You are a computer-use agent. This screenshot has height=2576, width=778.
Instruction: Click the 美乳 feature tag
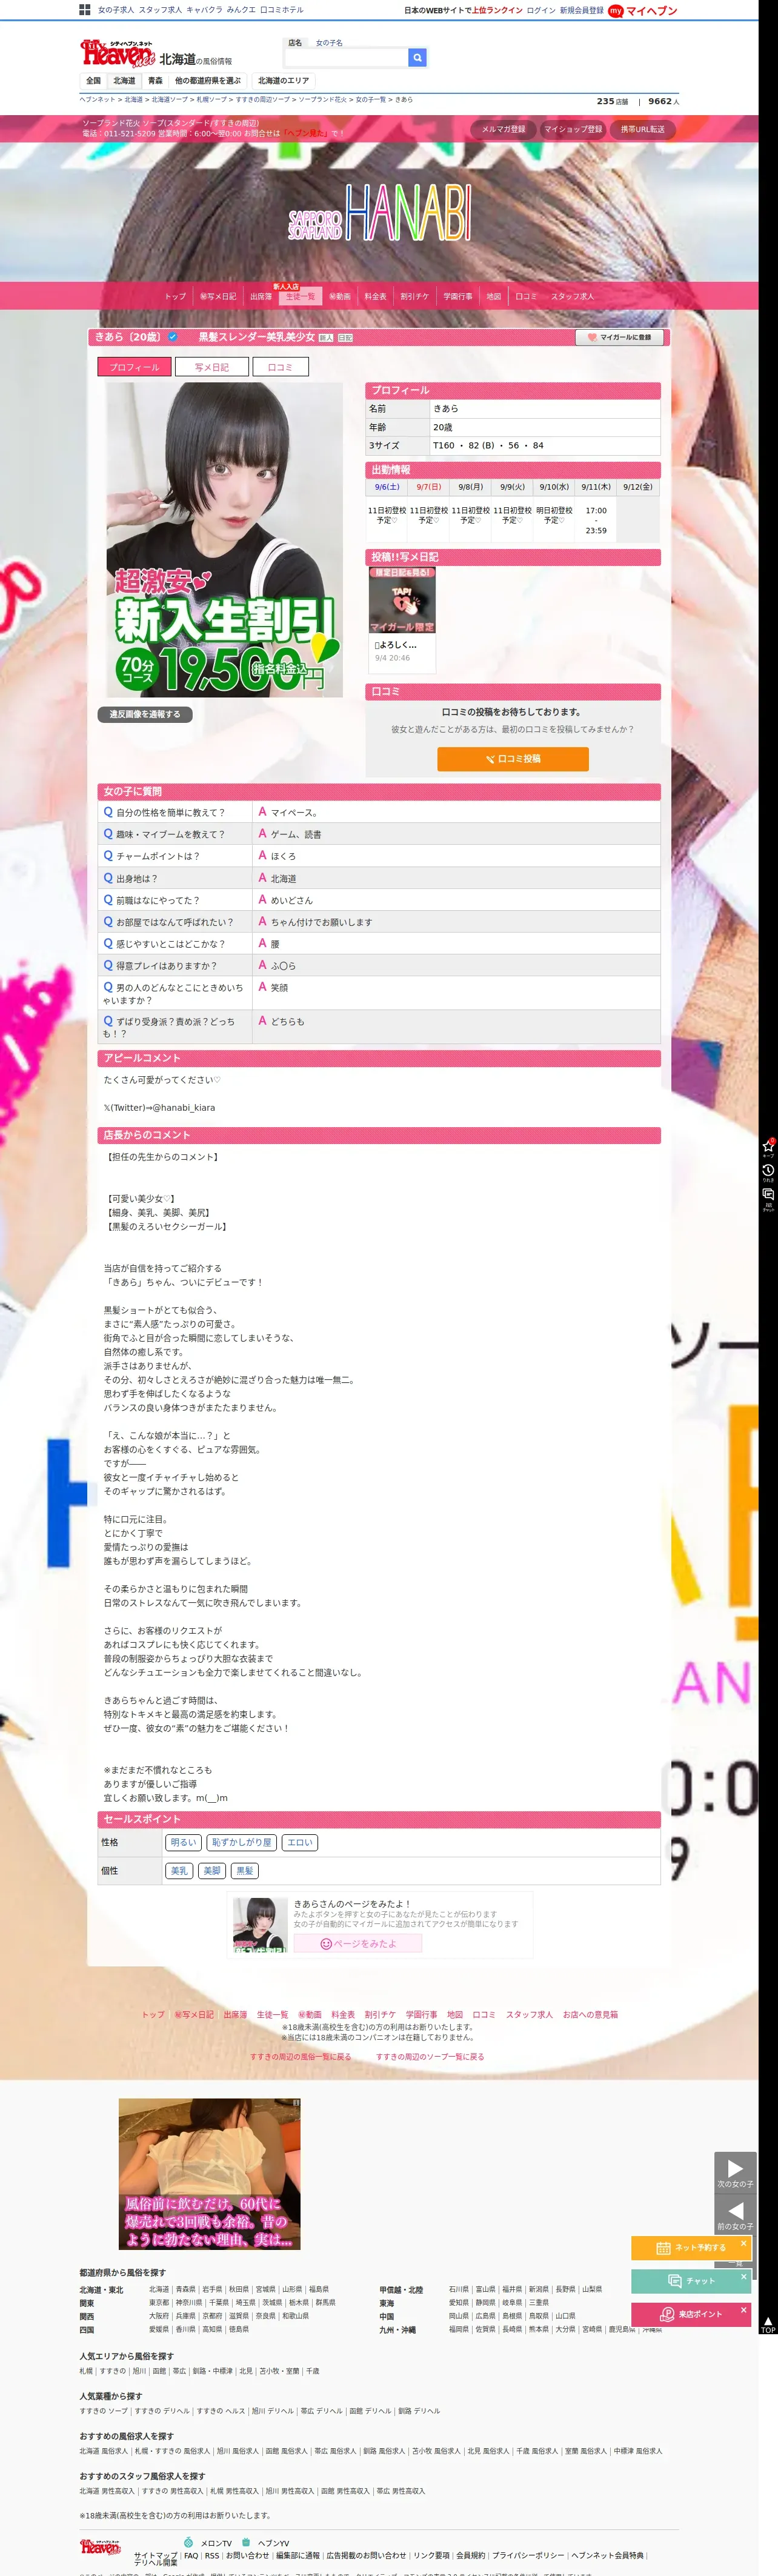[179, 1870]
